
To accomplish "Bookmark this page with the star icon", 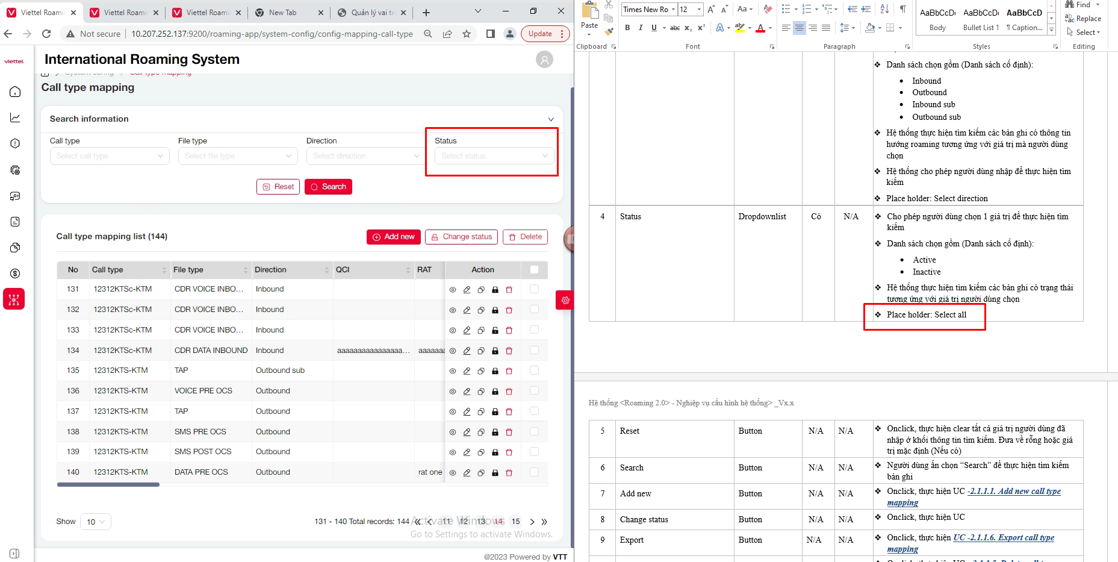I will pyautogui.click(x=467, y=34).
